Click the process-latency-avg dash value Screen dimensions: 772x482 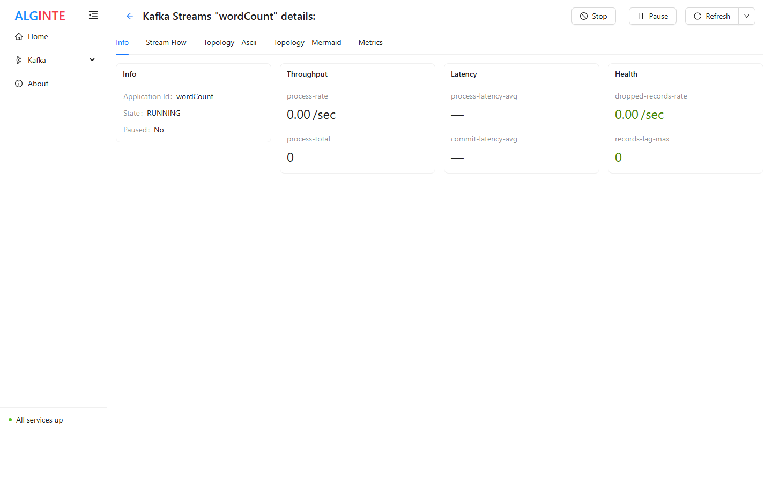(x=457, y=115)
